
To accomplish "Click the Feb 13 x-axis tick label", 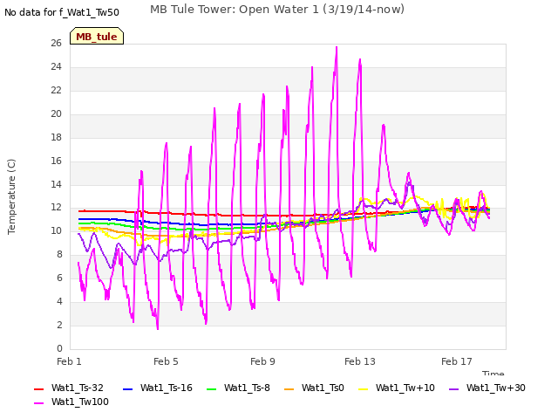I will coord(360,361).
